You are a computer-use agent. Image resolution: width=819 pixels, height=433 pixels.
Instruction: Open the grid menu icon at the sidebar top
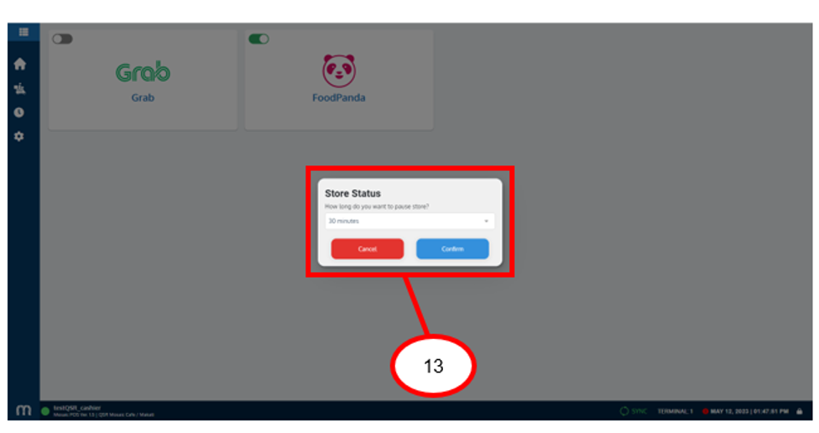(23, 32)
